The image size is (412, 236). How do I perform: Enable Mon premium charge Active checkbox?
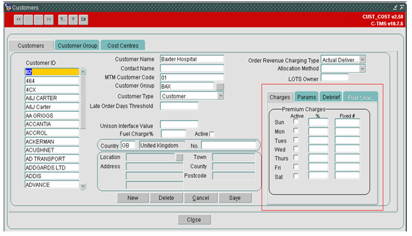296,131
